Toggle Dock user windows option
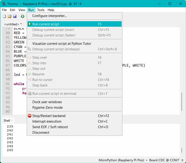This screenshot has width=186, height=163. [74, 102]
